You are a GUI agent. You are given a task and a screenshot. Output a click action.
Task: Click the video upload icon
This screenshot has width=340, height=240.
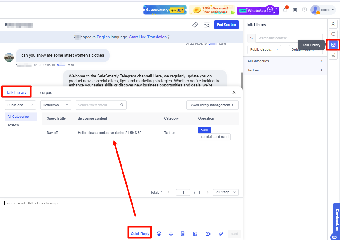(208, 234)
